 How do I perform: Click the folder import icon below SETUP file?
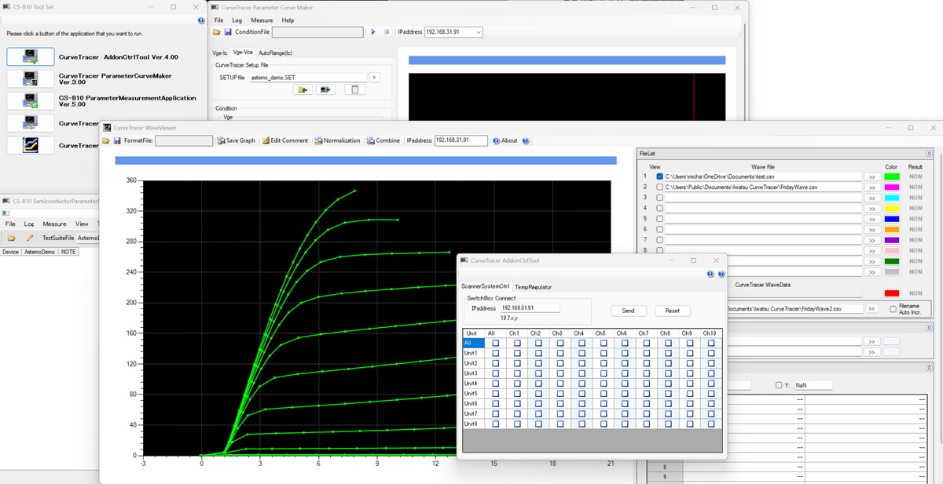[x=302, y=90]
